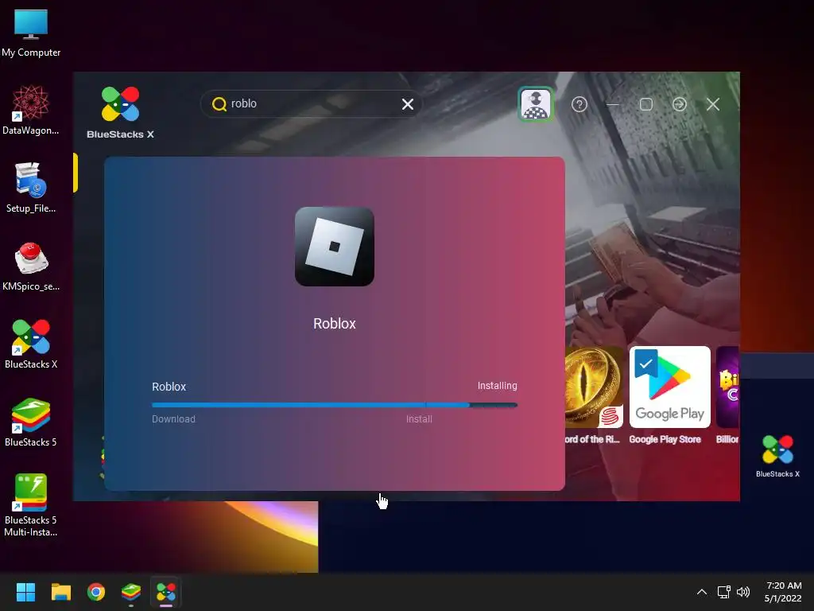
Task: Close the BlueStacks X window
Action: [713, 104]
